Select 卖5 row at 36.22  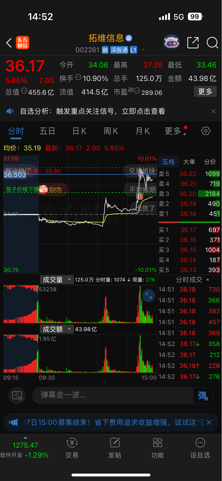click(189, 174)
